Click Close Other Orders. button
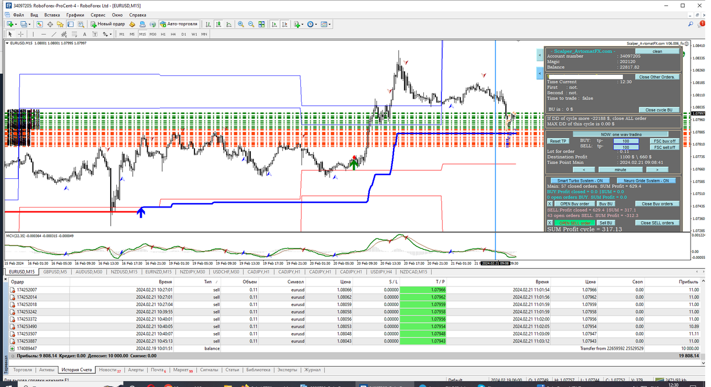Image resolution: width=711 pixels, height=387 pixels. point(657,77)
